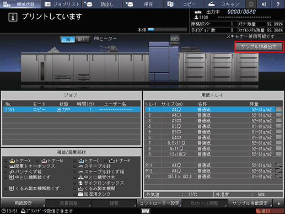Screen dimensions: 285x214
Task: Click the トナーM toner icon
Action: pyautogui.click(x=44, y=160)
